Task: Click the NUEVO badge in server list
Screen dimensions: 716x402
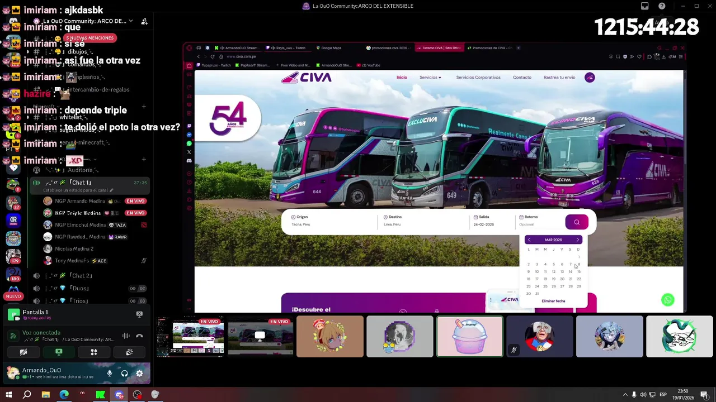Action: pos(13,296)
